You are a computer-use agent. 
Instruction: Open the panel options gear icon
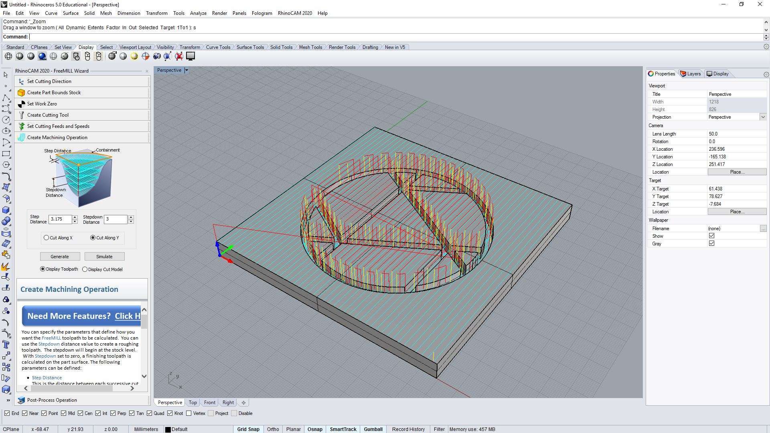click(x=766, y=75)
